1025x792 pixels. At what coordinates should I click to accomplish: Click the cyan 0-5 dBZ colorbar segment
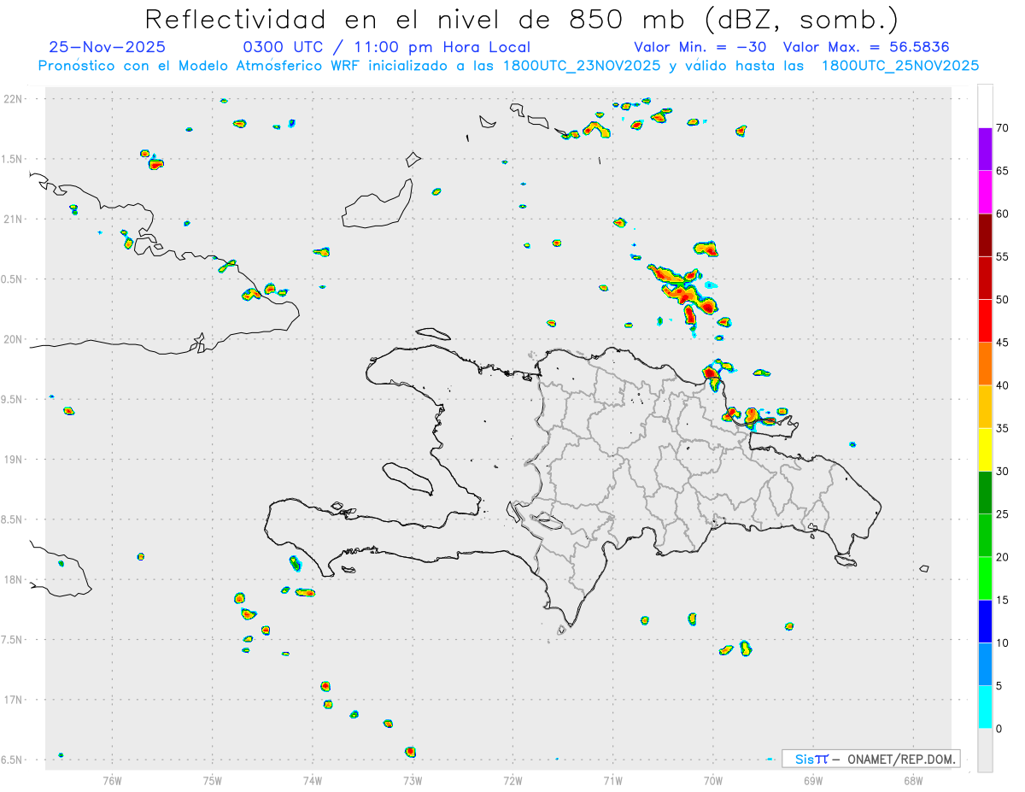click(x=985, y=707)
